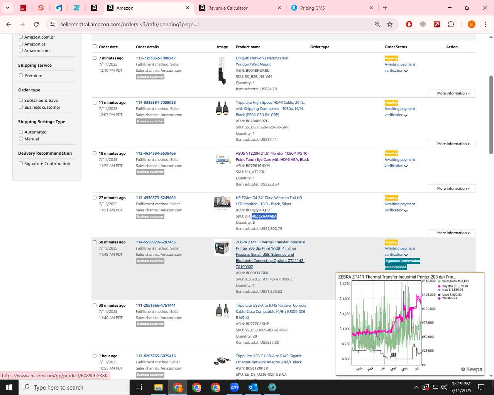Click the gray globe extension icon
The width and height of the screenshot is (494, 395).
tap(423, 24)
